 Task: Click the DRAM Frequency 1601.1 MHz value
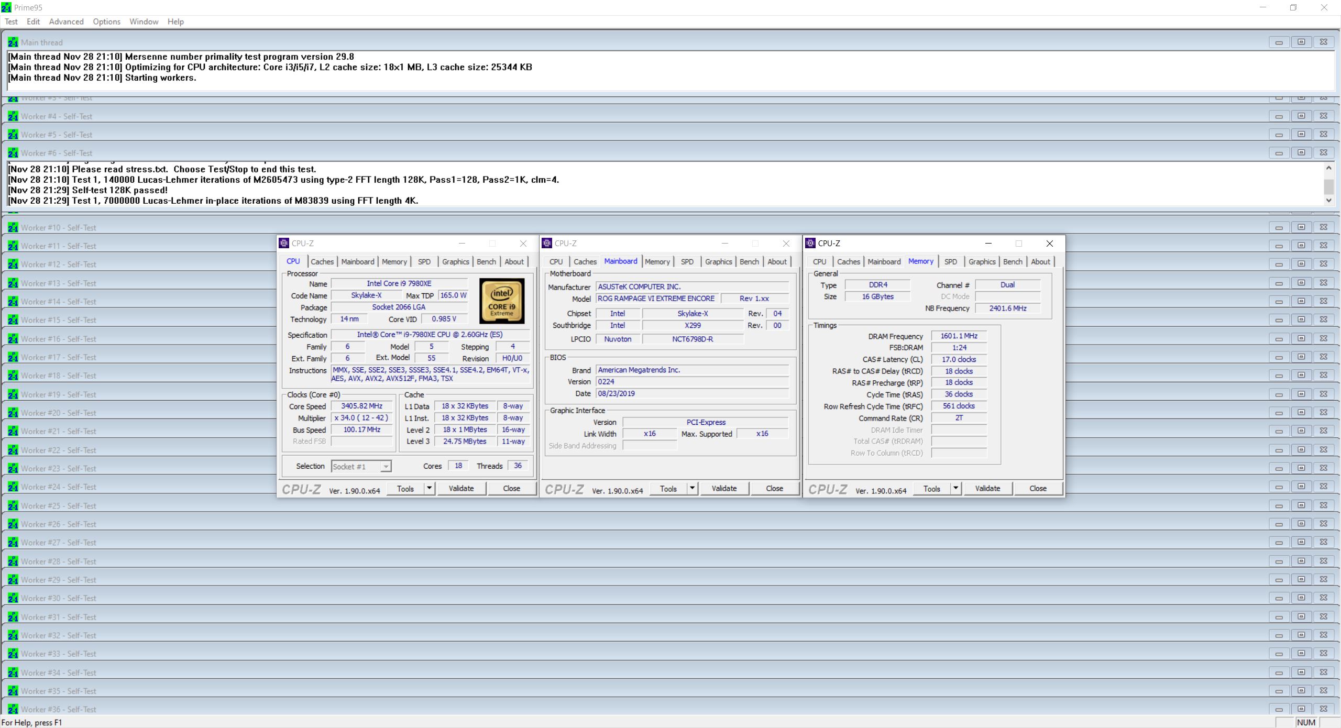tap(959, 336)
